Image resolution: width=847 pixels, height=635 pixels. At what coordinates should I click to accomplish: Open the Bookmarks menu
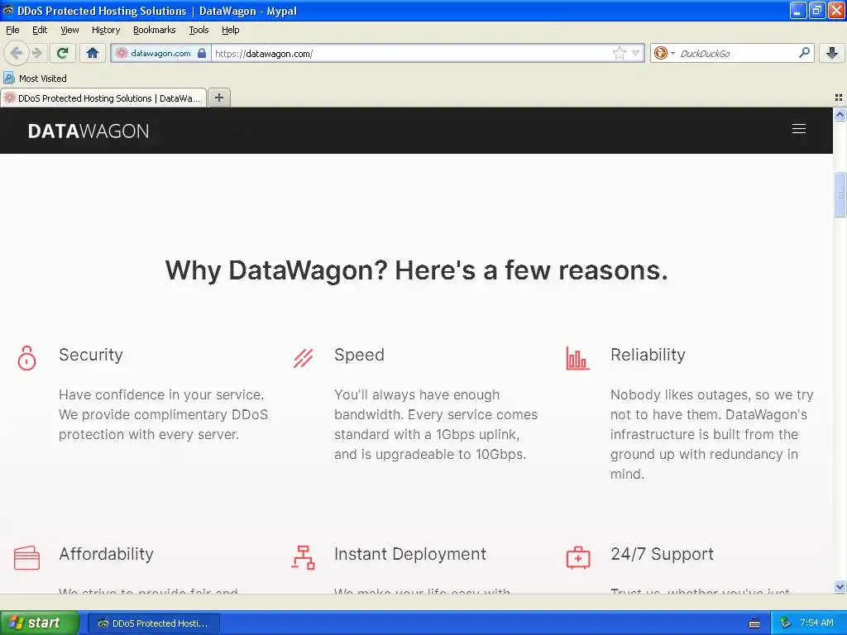pyautogui.click(x=155, y=30)
